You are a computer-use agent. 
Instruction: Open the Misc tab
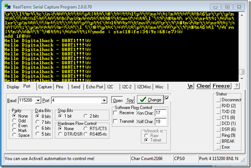pyautogui.click(x=159, y=87)
